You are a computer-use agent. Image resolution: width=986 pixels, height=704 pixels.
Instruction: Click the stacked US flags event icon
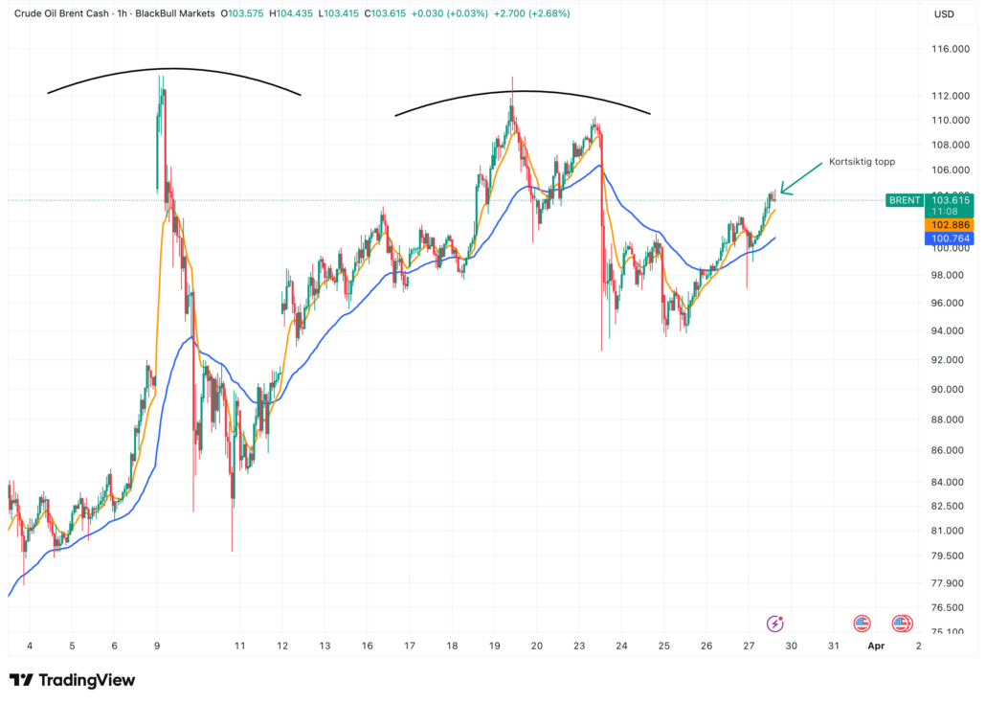[x=901, y=624]
